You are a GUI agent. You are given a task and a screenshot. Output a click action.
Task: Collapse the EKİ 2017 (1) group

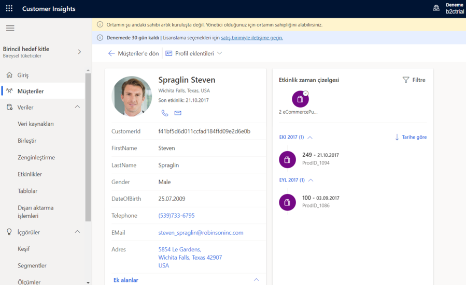coord(310,137)
